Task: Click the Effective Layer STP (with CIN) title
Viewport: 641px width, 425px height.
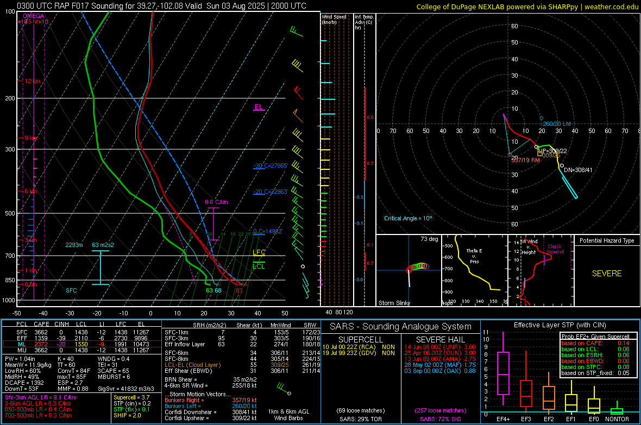Action: 560,325
